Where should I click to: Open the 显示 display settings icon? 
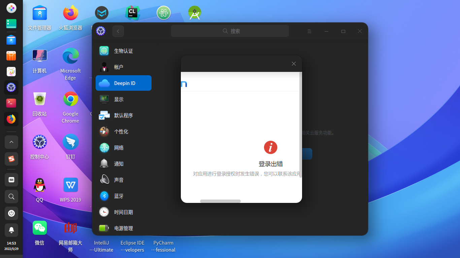click(x=104, y=99)
